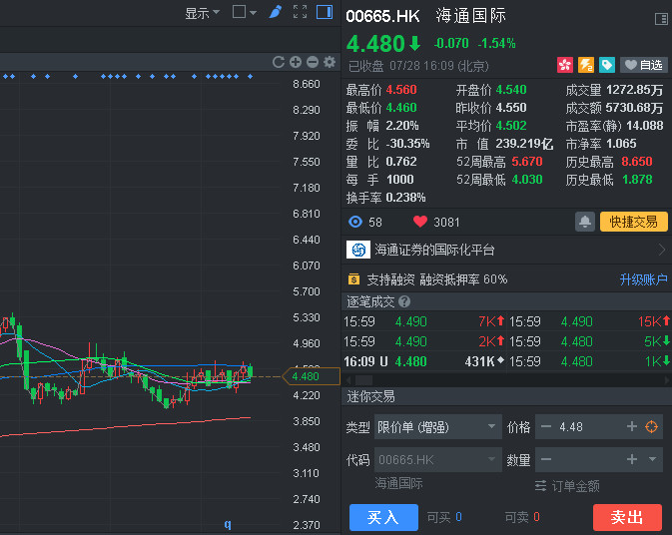672x535 pixels.
Task: Open the 显示 display dropdown
Action: coord(202,13)
